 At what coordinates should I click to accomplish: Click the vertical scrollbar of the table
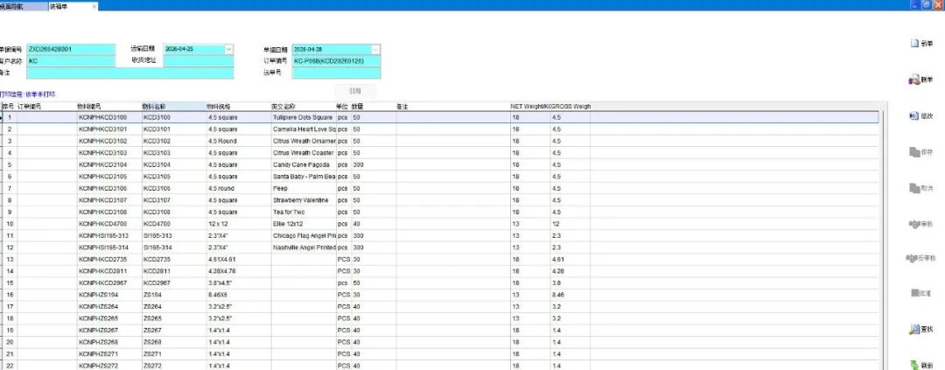click(x=885, y=241)
